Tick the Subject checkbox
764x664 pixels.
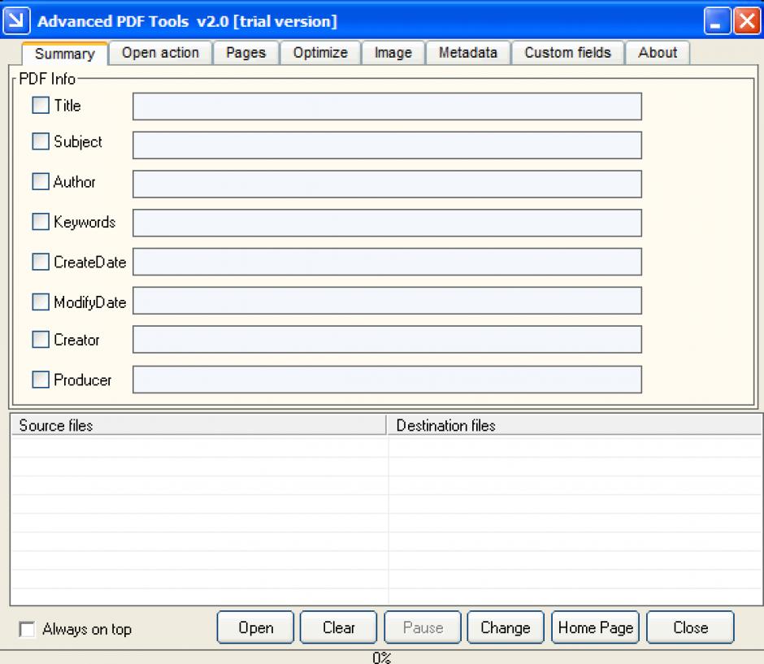click(x=41, y=141)
